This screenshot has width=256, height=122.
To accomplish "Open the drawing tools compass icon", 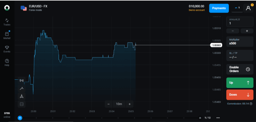I will (x=21, y=96).
